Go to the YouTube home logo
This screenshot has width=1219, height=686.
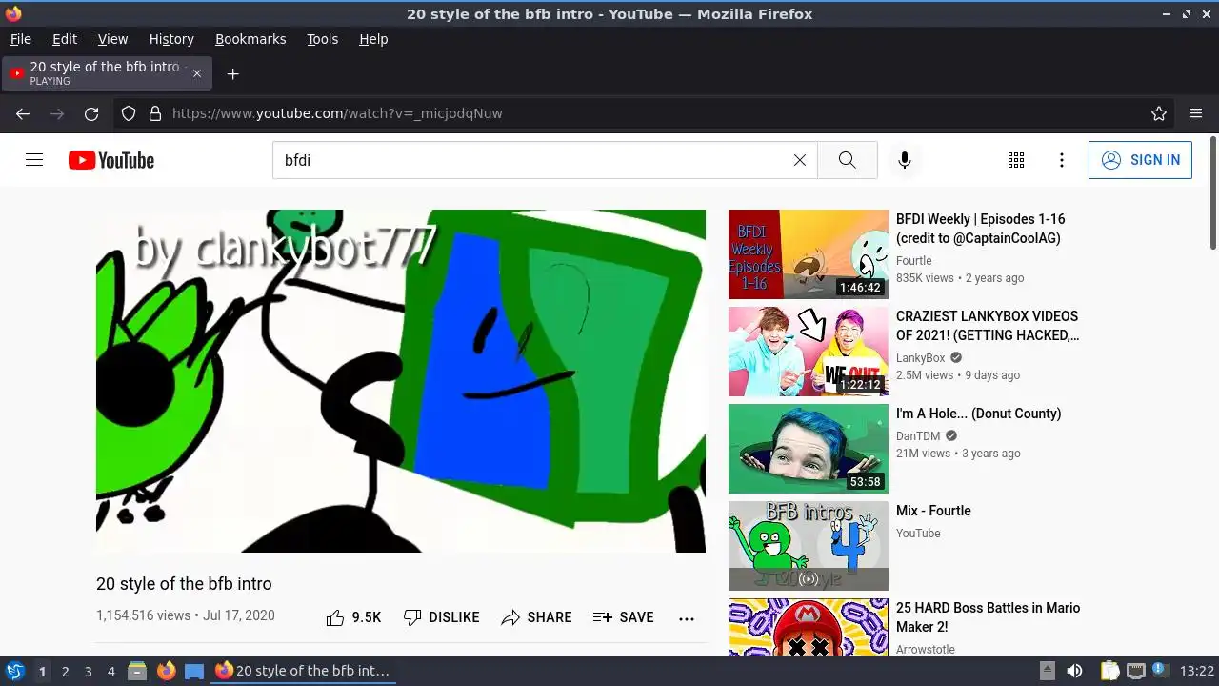[111, 160]
